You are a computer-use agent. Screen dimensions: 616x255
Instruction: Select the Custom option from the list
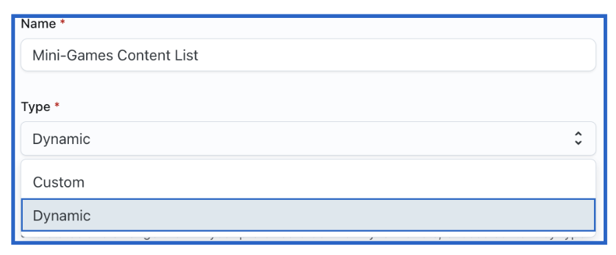(308, 183)
